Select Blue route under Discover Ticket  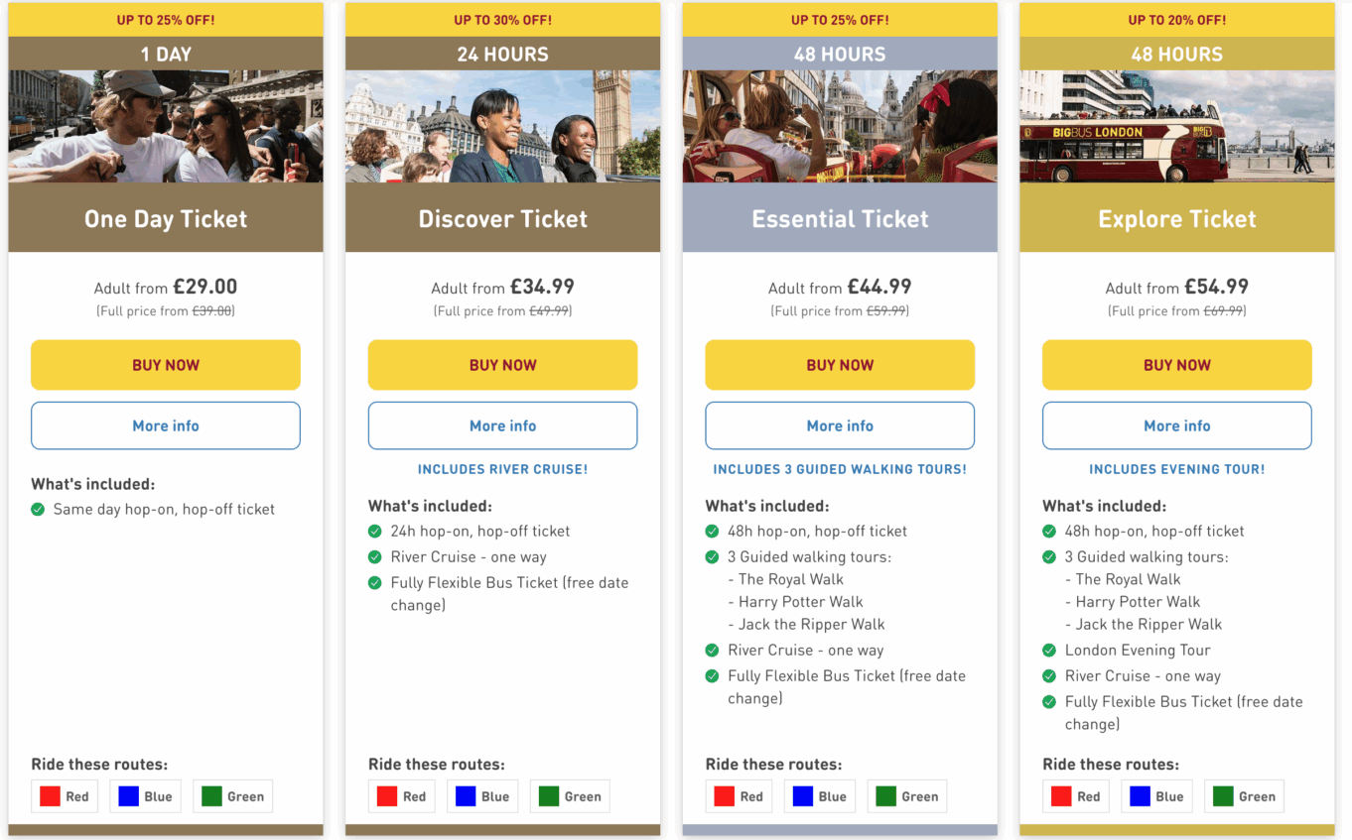click(x=481, y=796)
